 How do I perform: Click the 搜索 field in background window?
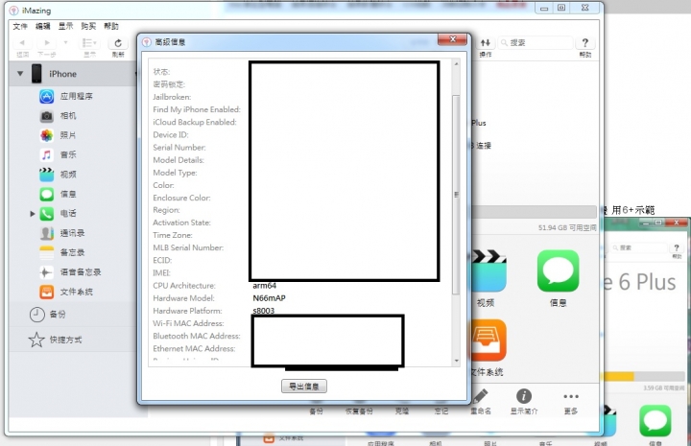638,247
